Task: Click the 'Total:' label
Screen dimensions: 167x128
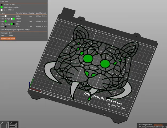Action: [x=2, y=35]
